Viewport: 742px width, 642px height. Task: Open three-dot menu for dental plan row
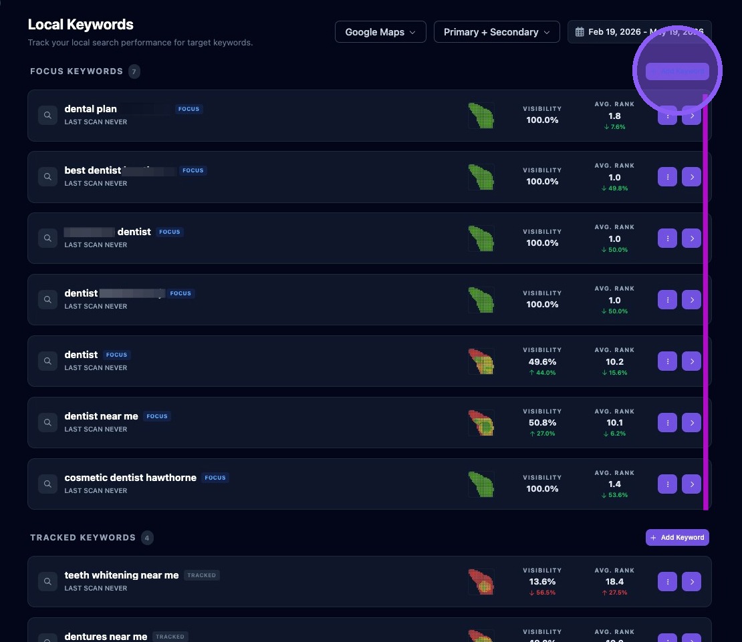pos(667,116)
